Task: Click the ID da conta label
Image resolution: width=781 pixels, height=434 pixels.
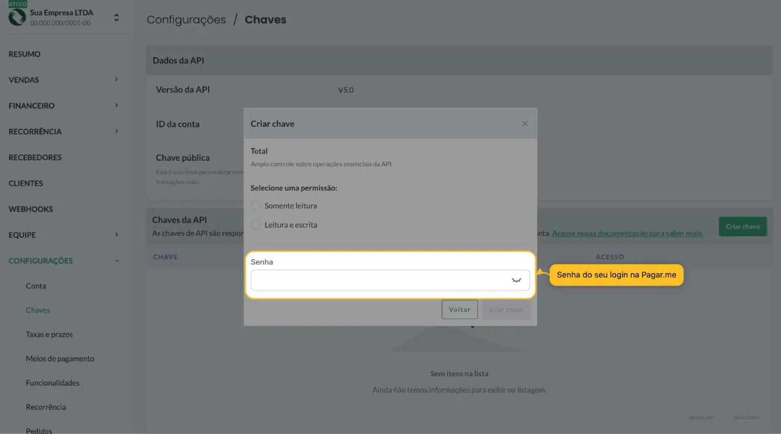Action: 178,124
